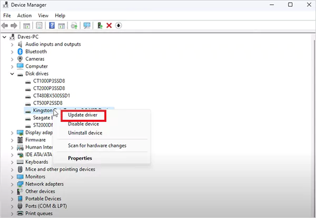
Task: Click the Audio inputs speaker icon
Action: pos(20,44)
